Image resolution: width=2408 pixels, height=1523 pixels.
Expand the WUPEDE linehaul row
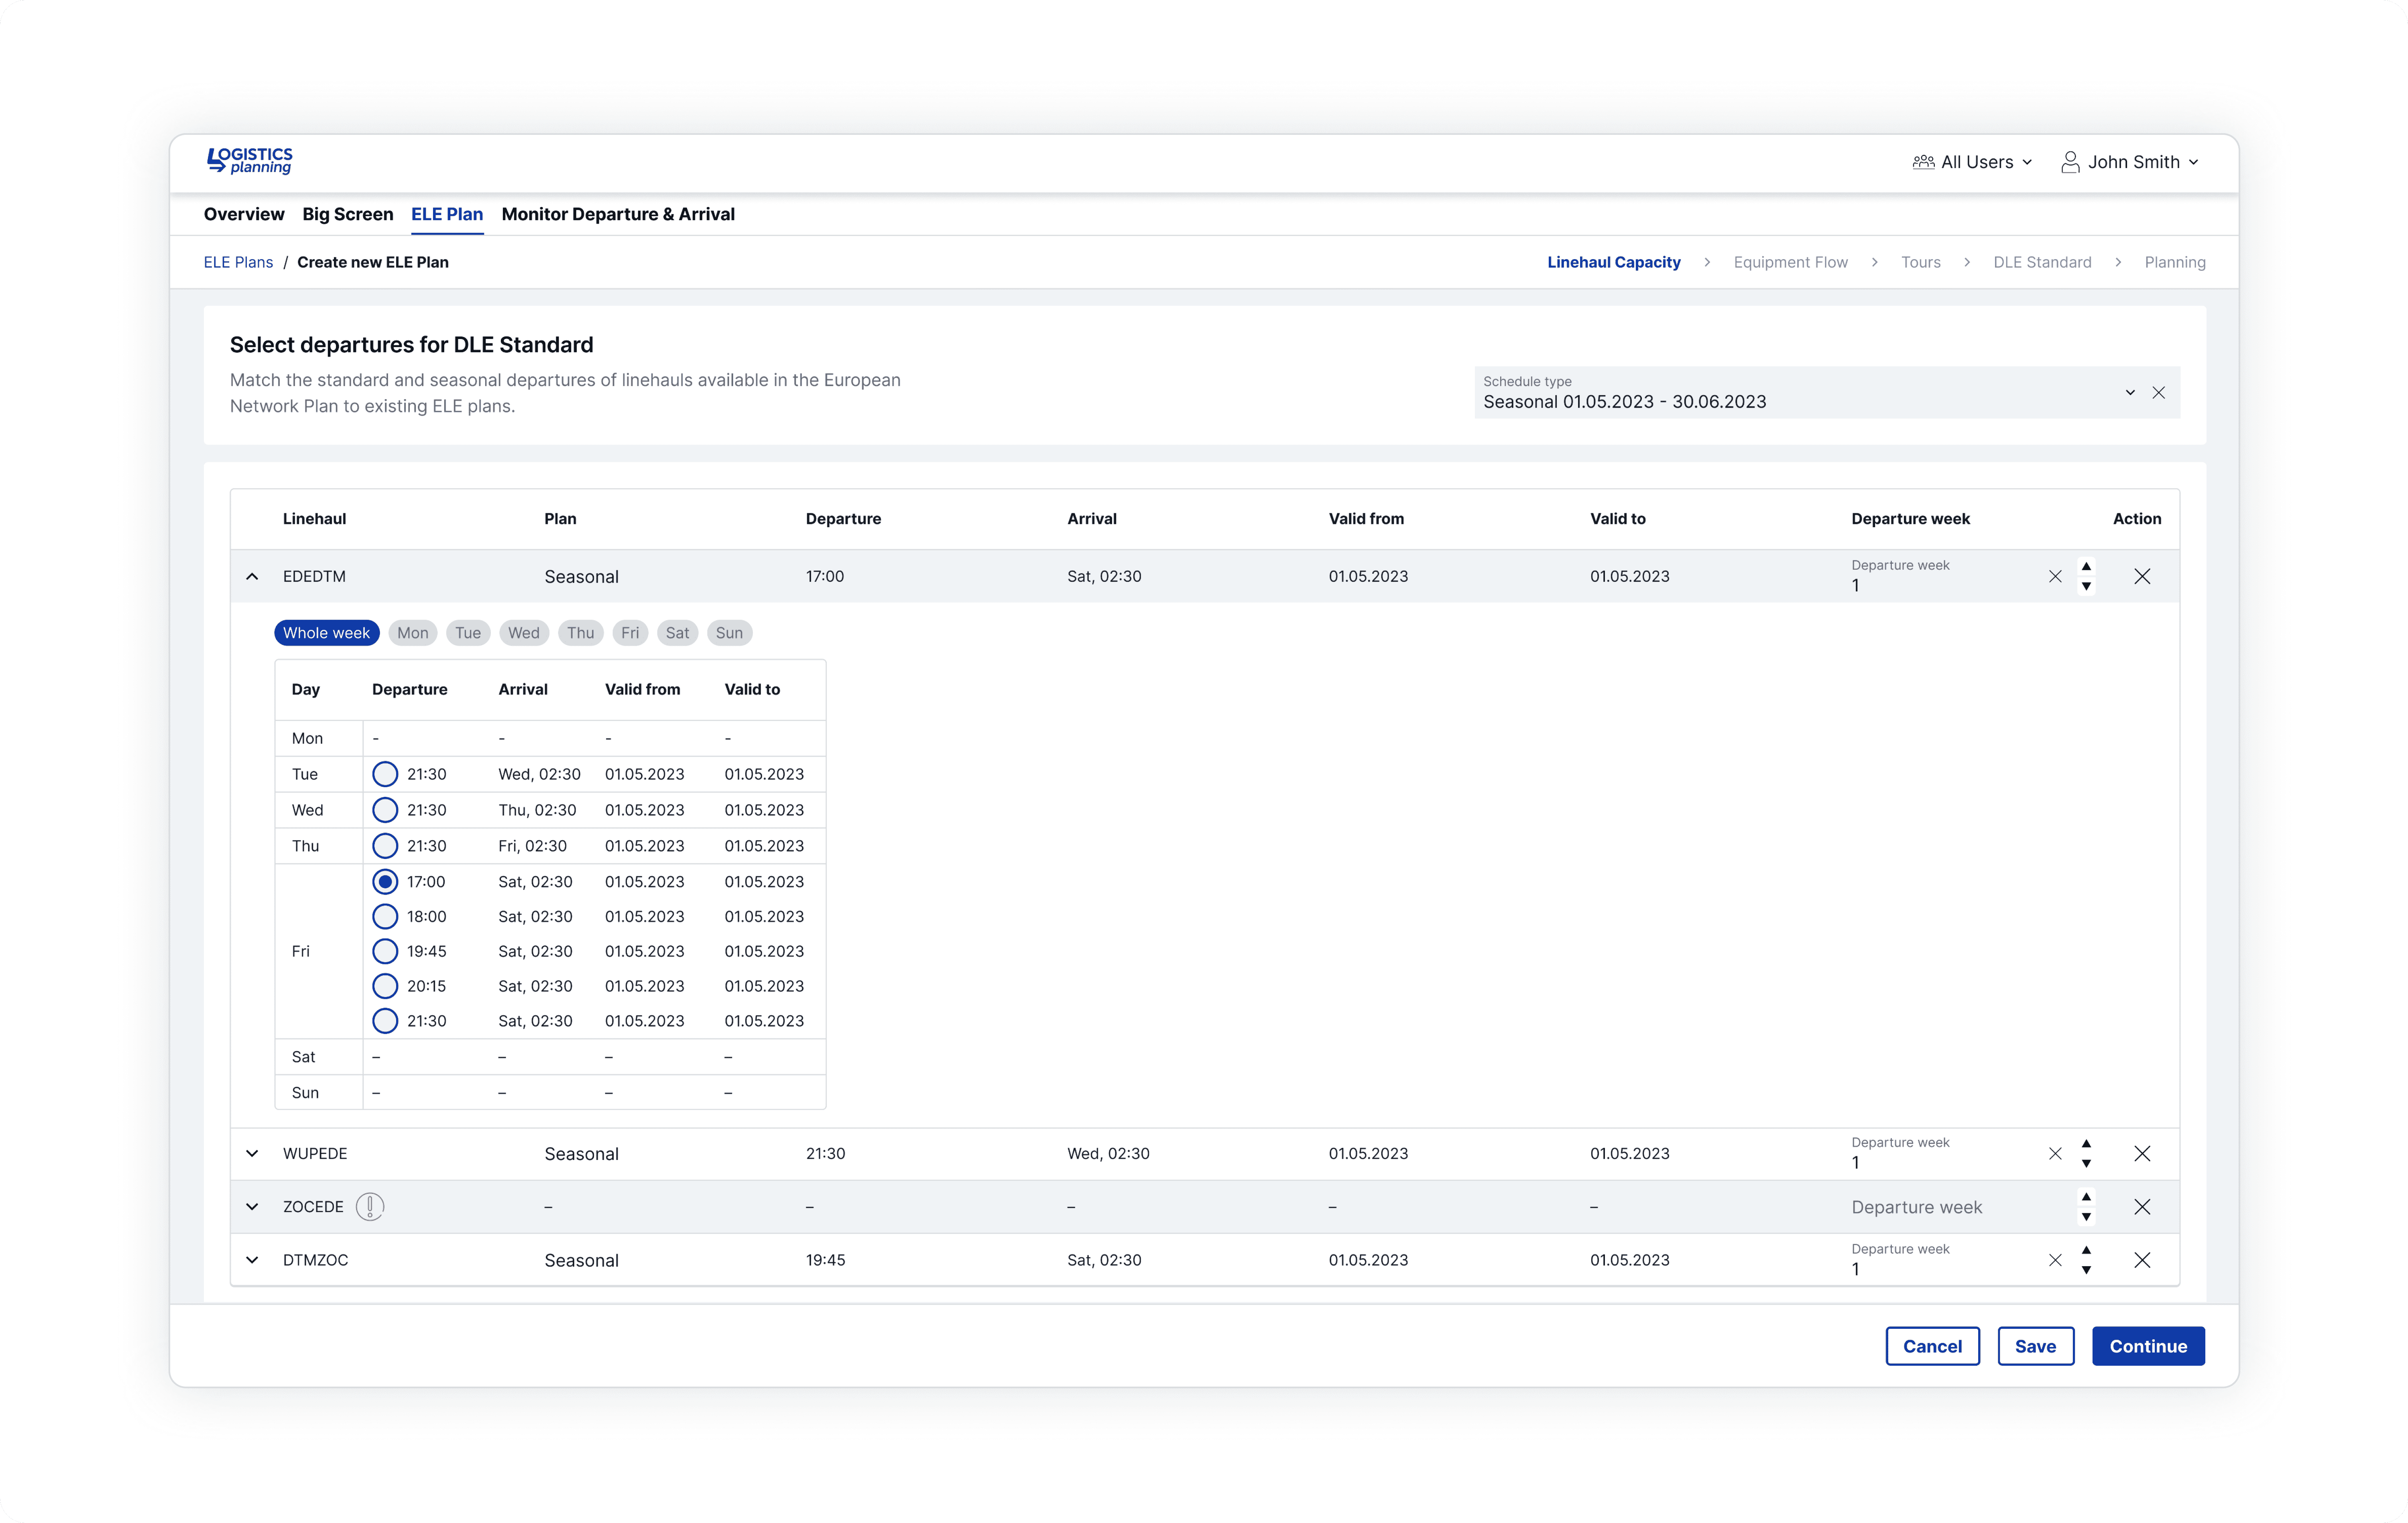(252, 1154)
